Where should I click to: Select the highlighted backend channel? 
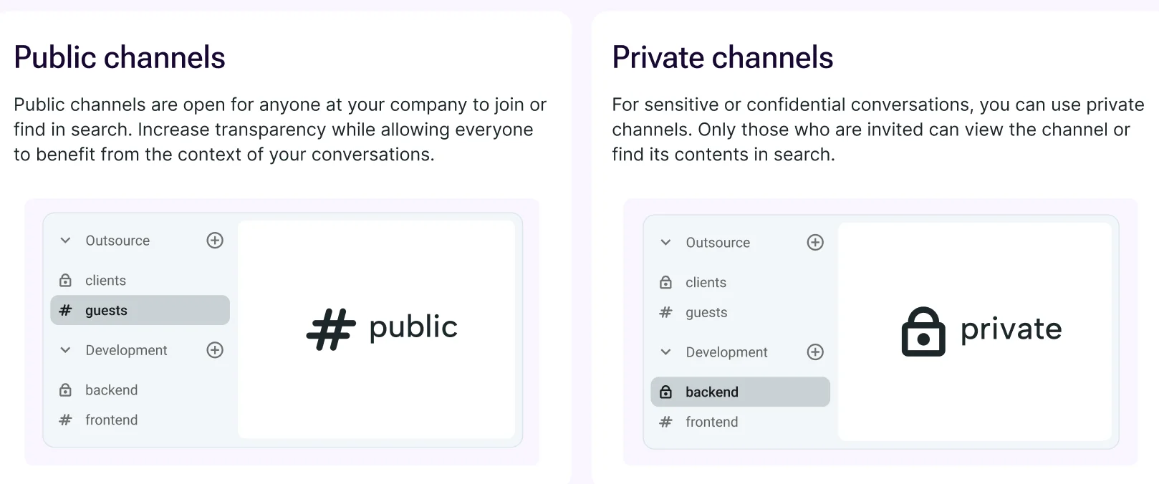click(x=712, y=392)
